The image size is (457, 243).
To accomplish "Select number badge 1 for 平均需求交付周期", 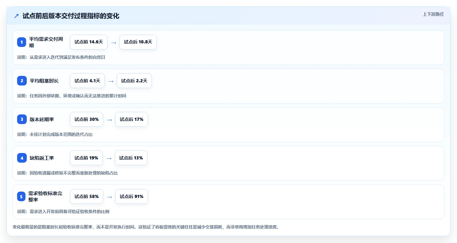I will pos(22,42).
